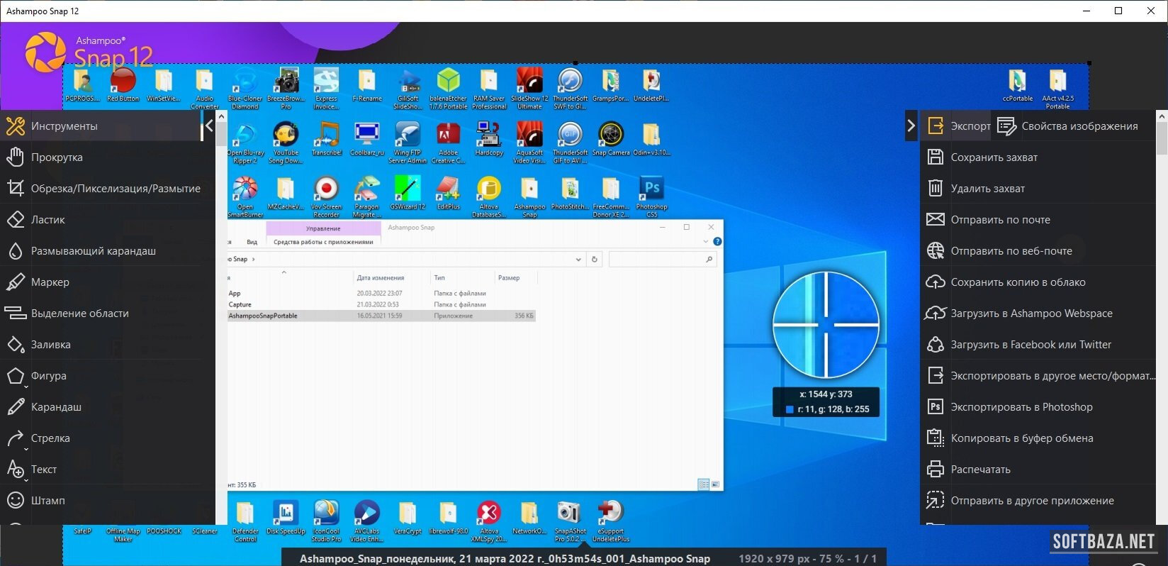
Task: Collapse the right export panel arrow
Action: point(911,126)
